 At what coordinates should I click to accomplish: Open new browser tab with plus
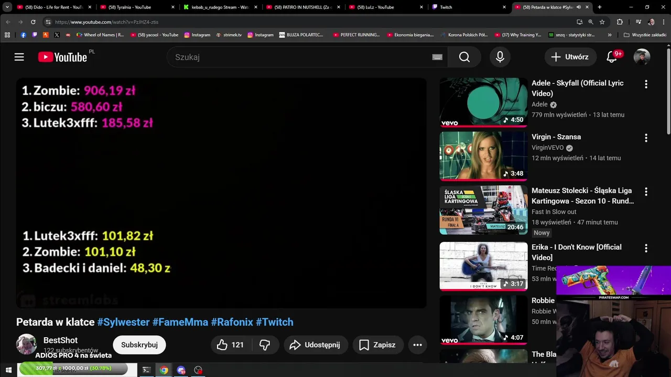click(x=599, y=7)
